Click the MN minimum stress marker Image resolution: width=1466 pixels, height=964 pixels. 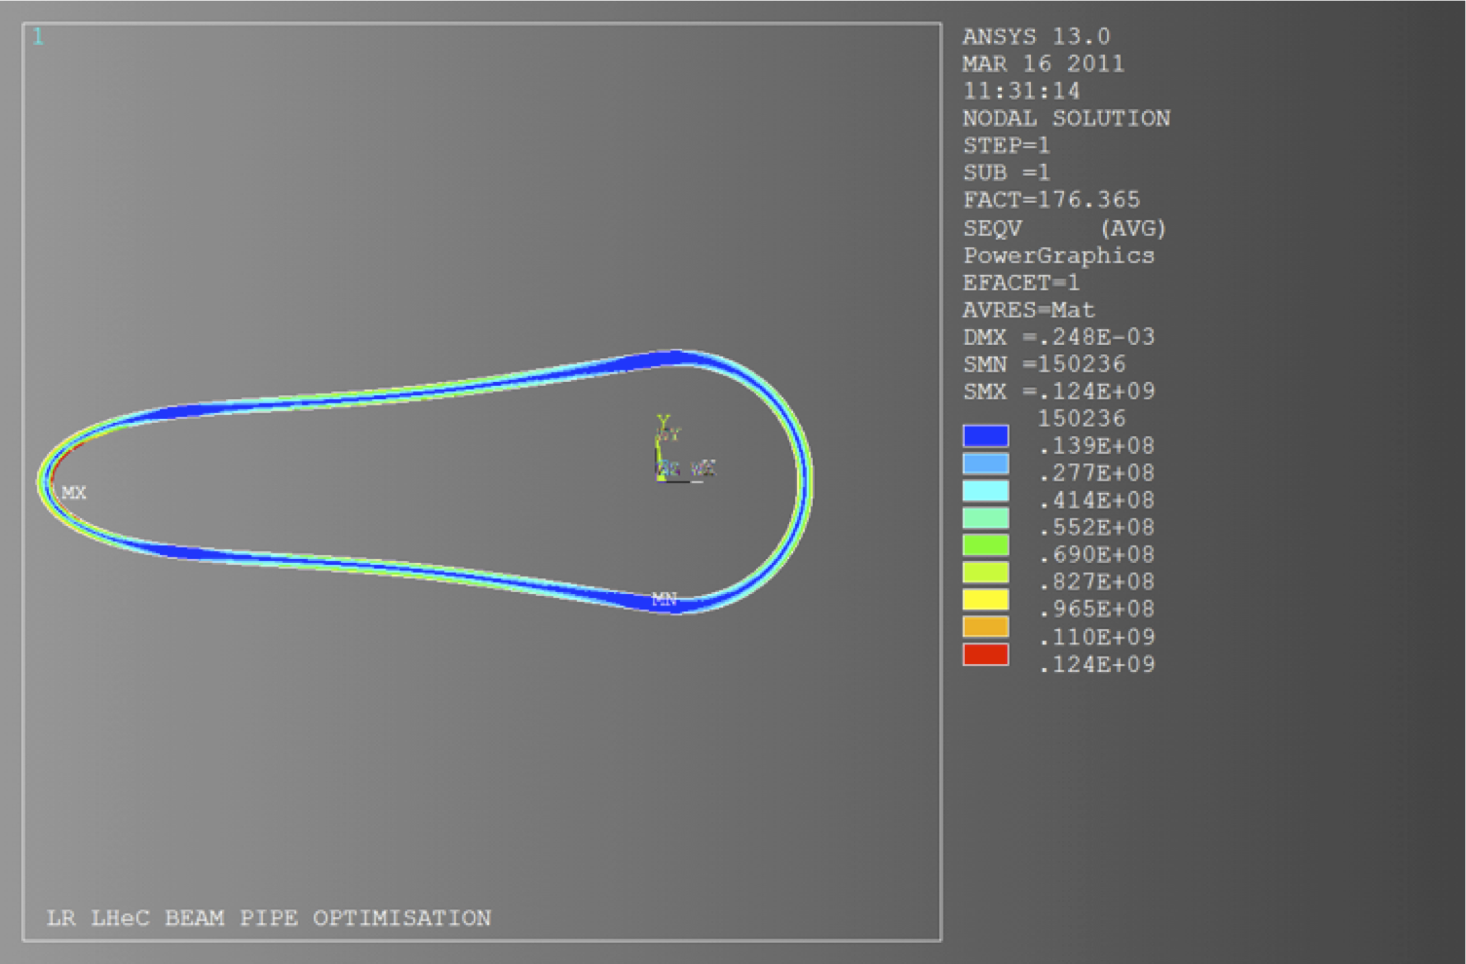(x=664, y=599)
